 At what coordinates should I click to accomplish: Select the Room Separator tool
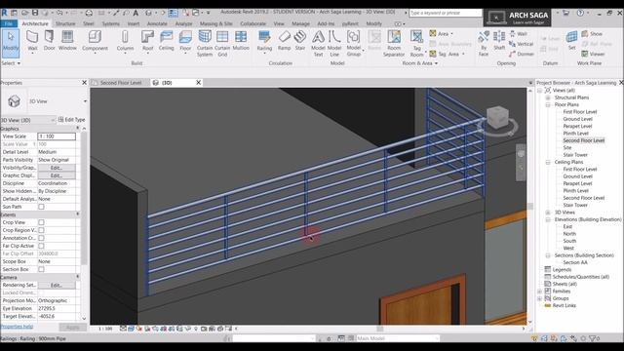coord(394,43)
